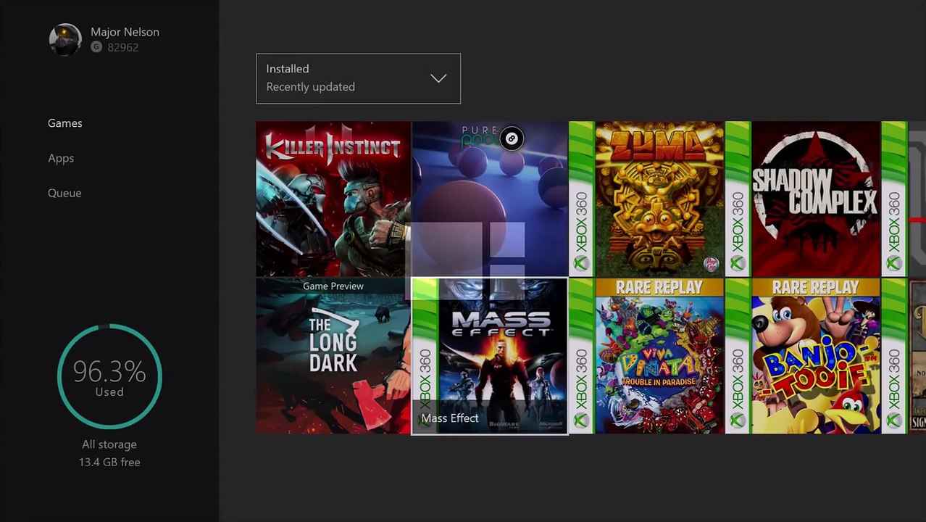Select the Games menu item

click(65, 123)
